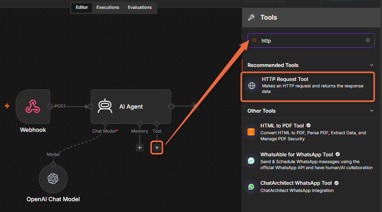Click the WhatsAble for WhatsApp icon
382x212 pixels.
[x=251, y=161]
